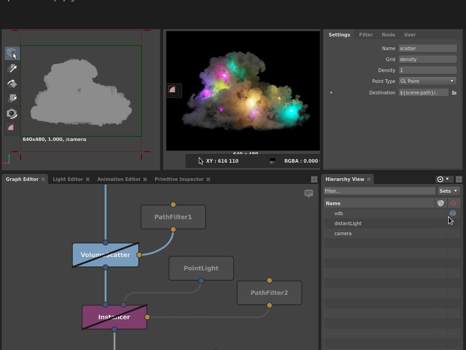Select the PathFilter1 node

click(x=173, y=217)
